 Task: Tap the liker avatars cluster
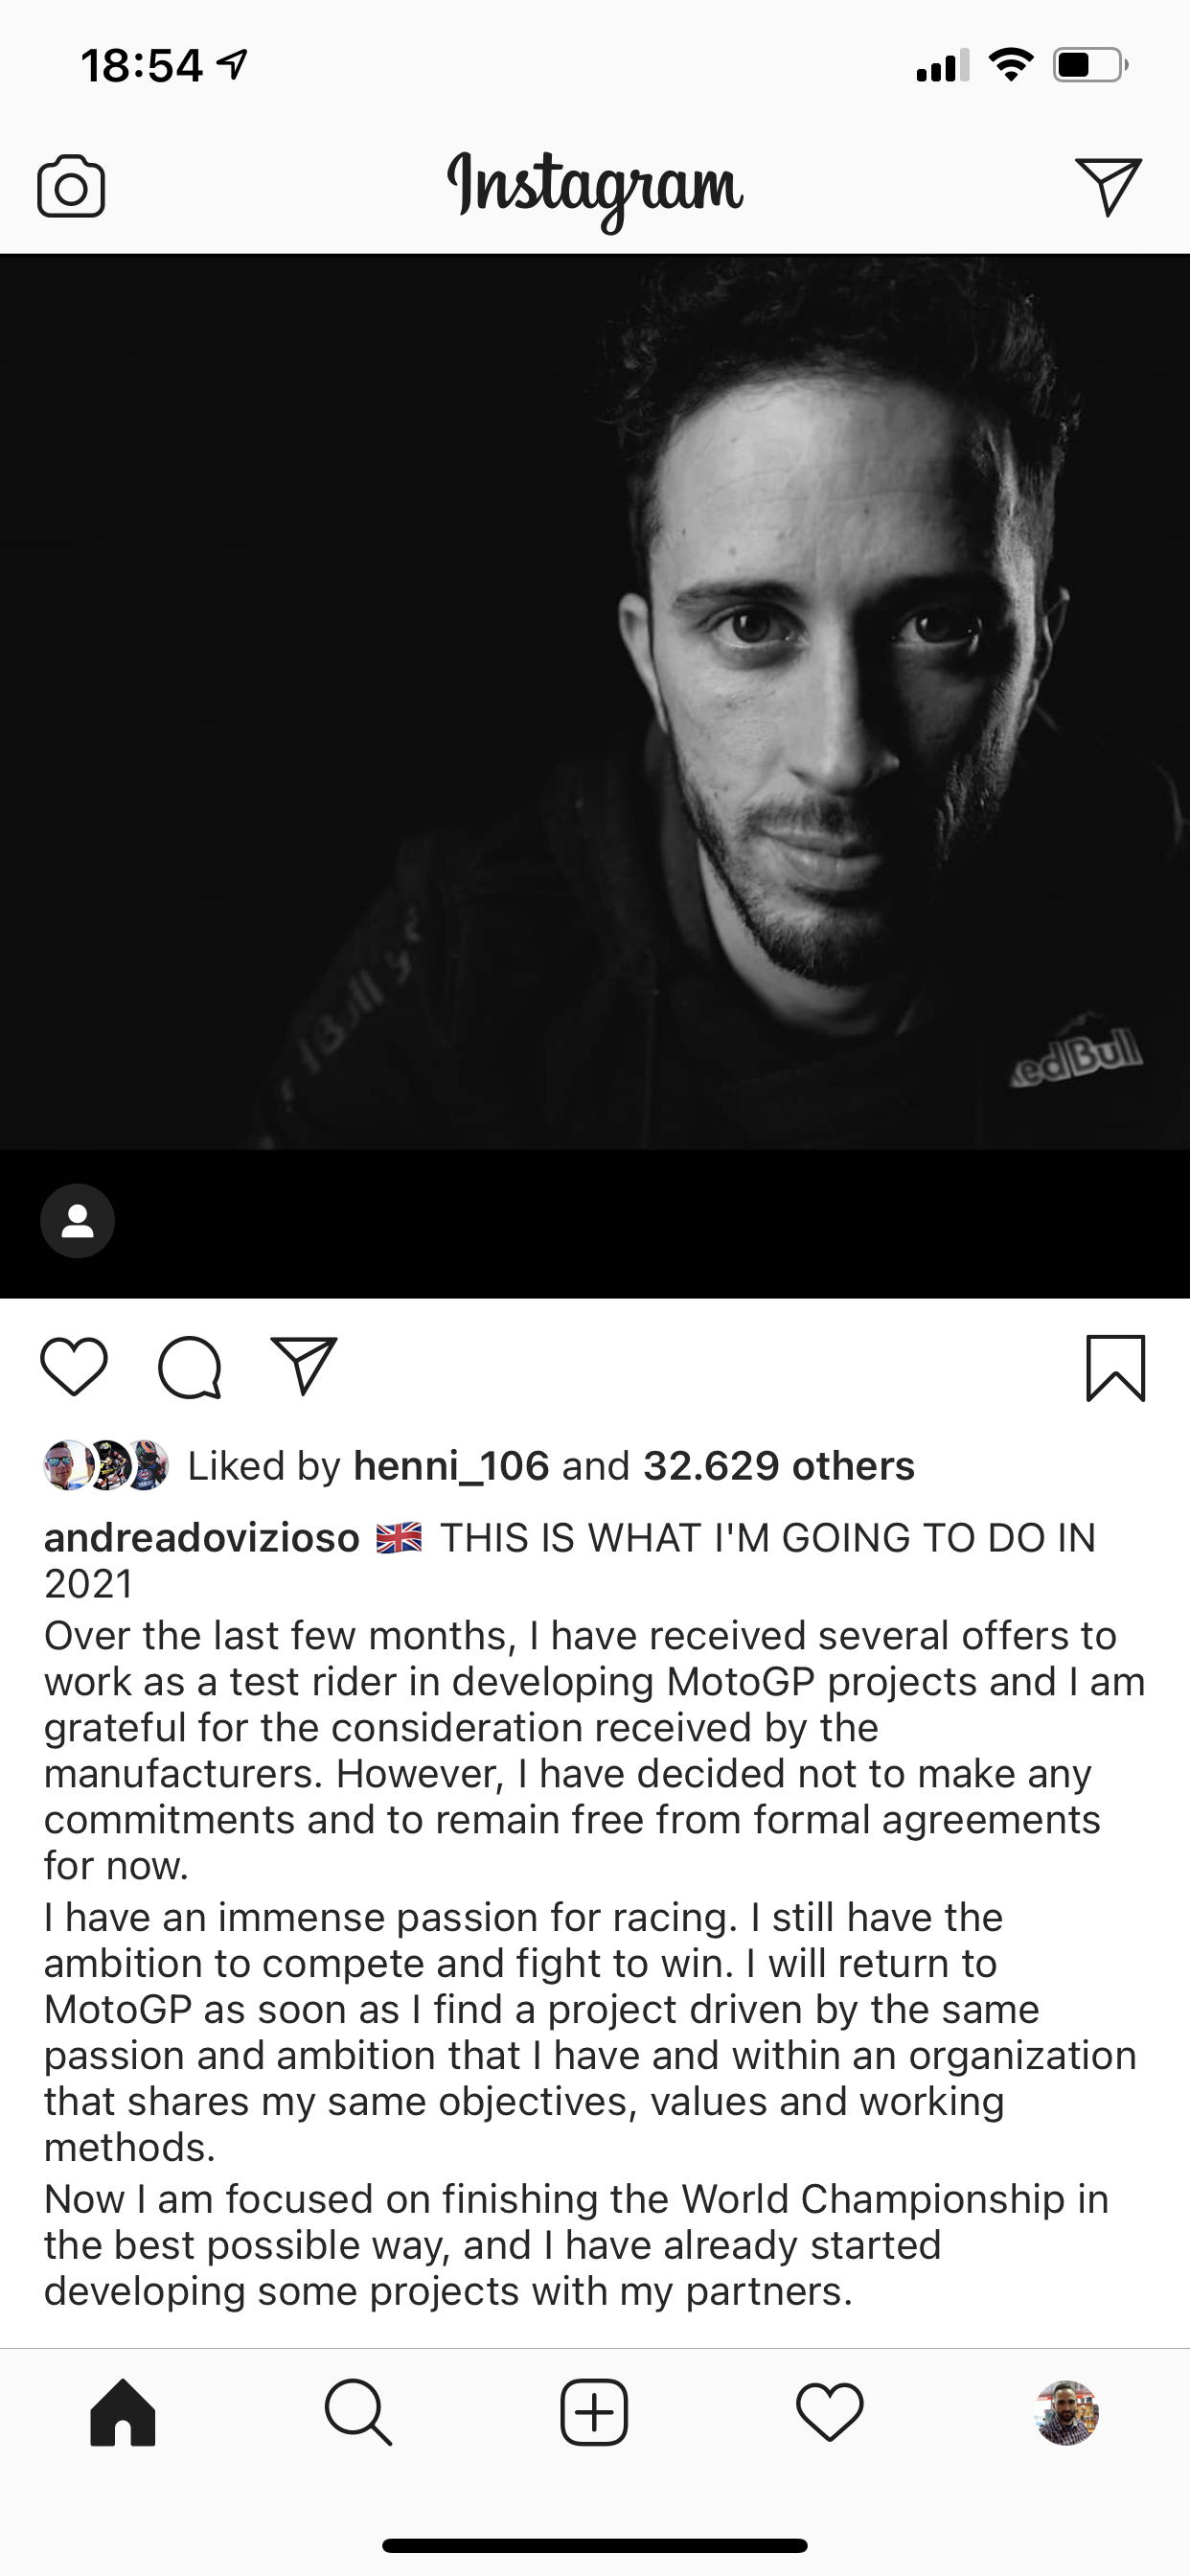(106, 1466)
